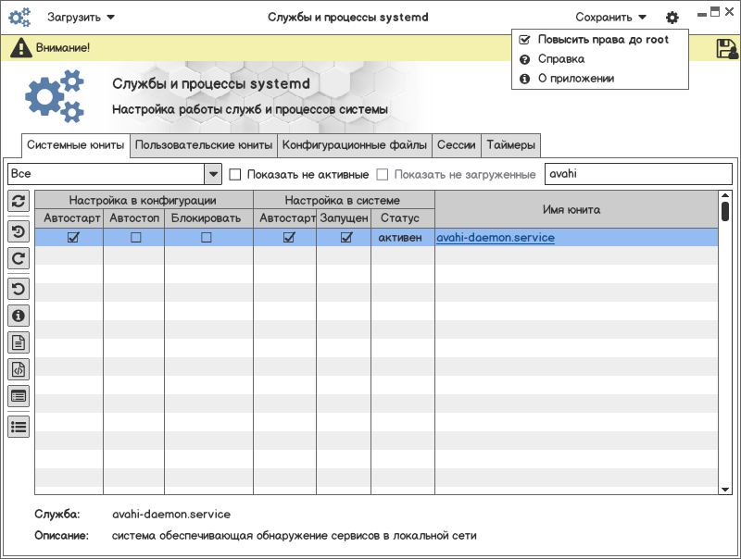
Task: Click the clockwise restart arrow icon
Action: coord(19,259)
